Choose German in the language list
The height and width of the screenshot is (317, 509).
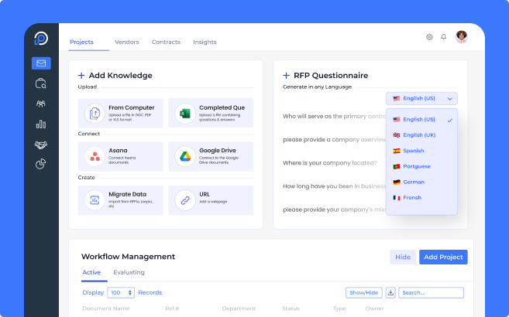414,182
